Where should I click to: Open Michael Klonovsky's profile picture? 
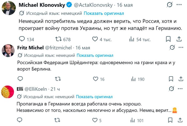(x=9, y=8)
